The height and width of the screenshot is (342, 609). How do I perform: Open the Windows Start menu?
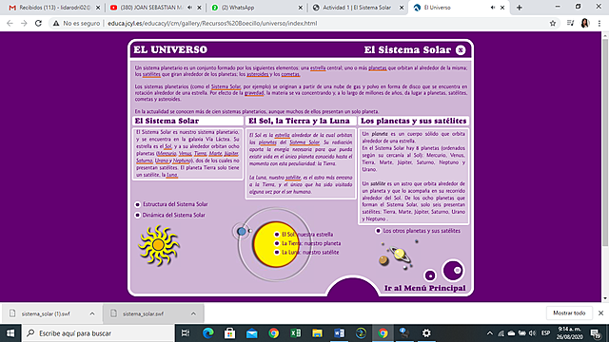click(x=10, y=333)
